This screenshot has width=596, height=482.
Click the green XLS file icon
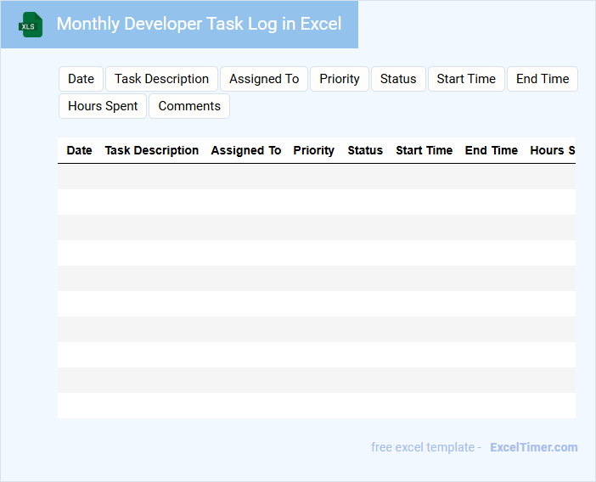(x=31, y=25)
